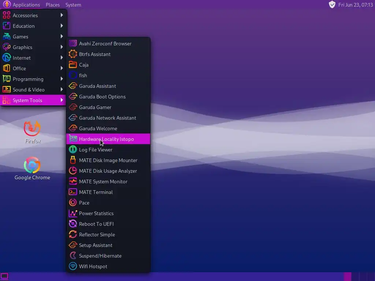Expand the Internet submenu arrow
This screenshot has height=281, width=375.
62,57
